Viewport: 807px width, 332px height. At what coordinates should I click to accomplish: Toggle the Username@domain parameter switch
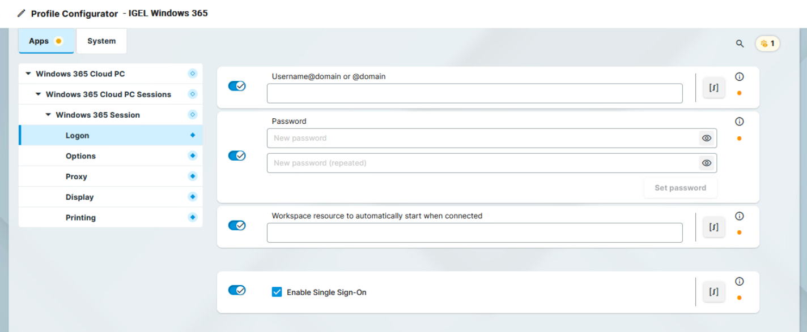[237, 86]
